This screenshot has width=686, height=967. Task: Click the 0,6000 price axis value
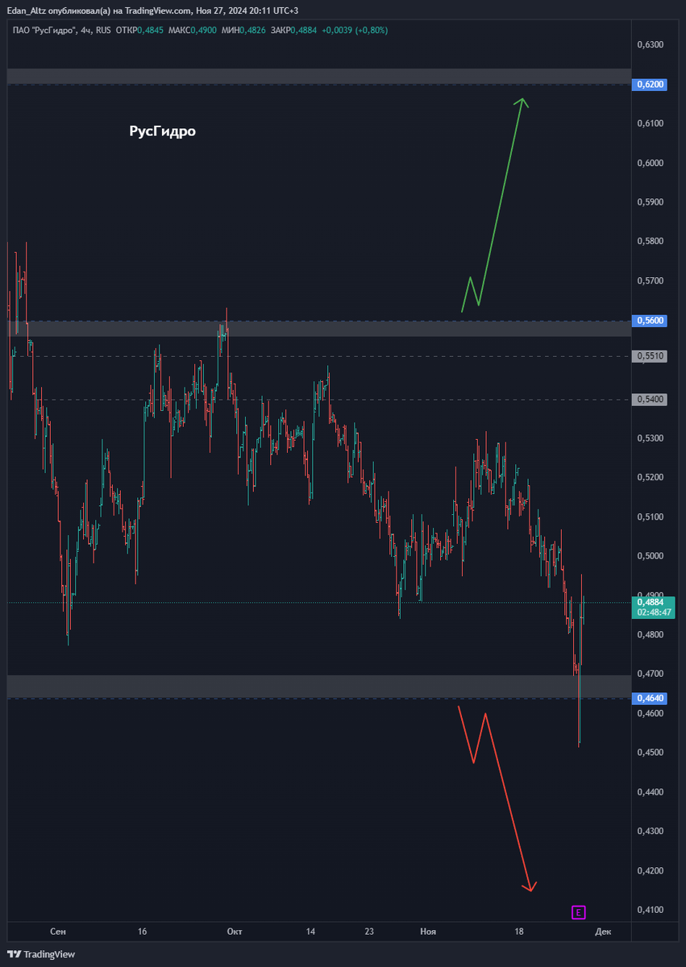pyautogui.click(x=650, y=163)
